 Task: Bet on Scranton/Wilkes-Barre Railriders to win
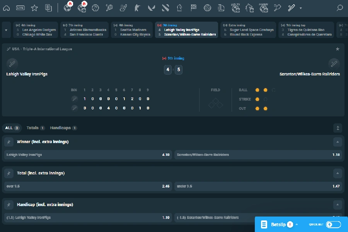pos(260,155)
